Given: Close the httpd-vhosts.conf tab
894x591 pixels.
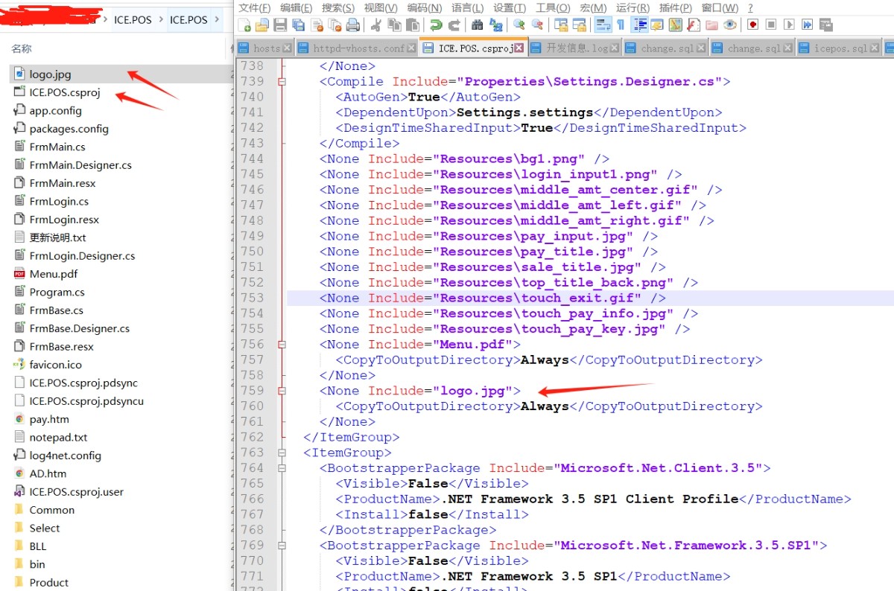Looking at the screenshot, I should 410,48.
